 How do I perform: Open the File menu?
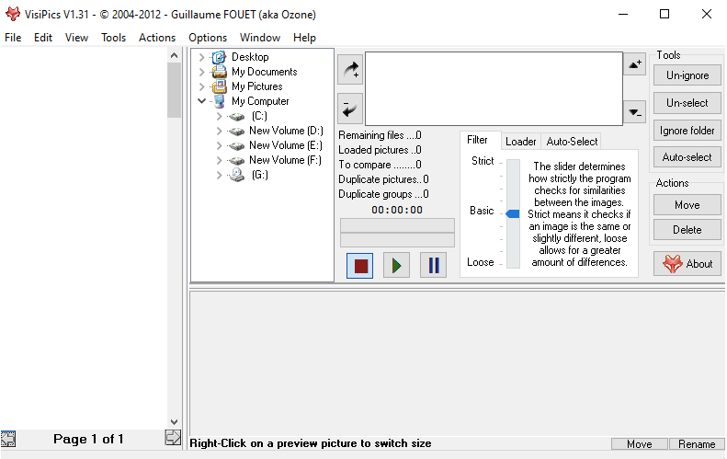click(x=13, y=38)
